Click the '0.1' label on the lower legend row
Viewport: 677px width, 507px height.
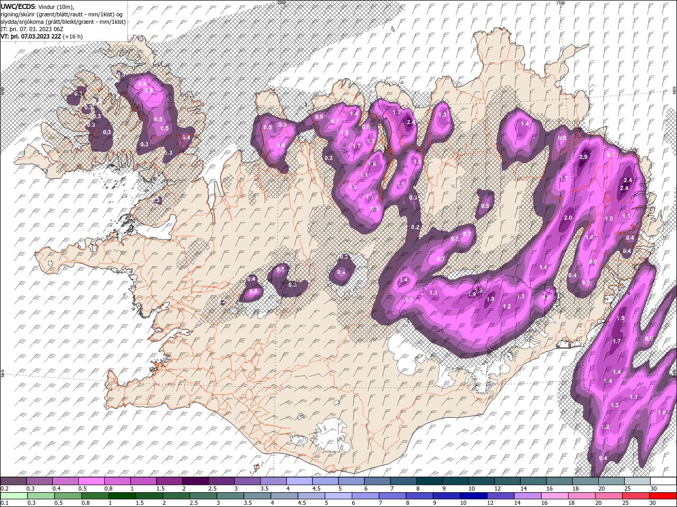[x=4, y=503]
